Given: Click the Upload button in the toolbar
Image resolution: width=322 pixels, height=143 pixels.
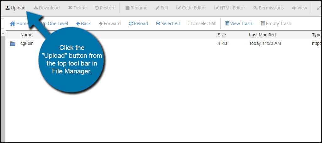Looking at the screenshot, I should point(15,8).
